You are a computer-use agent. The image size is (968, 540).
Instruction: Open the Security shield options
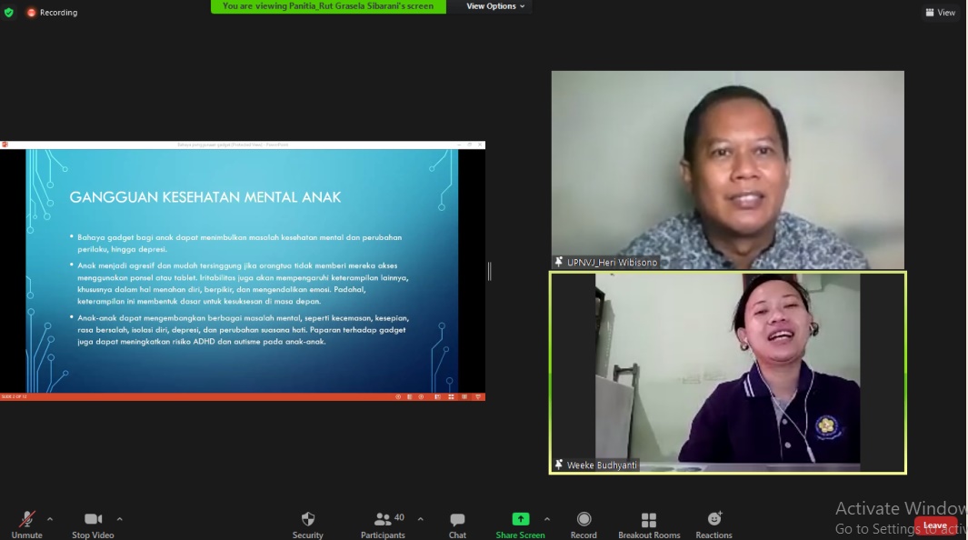[307, 521]
